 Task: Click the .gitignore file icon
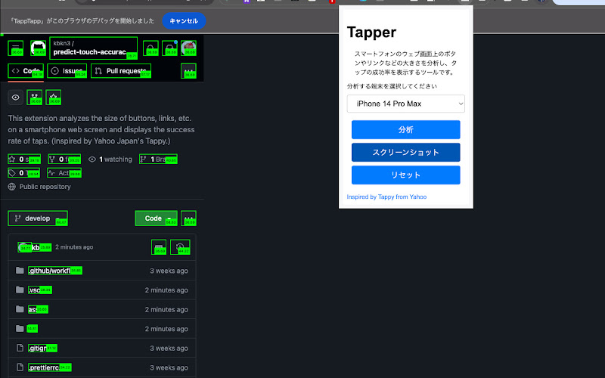(20, 348)
